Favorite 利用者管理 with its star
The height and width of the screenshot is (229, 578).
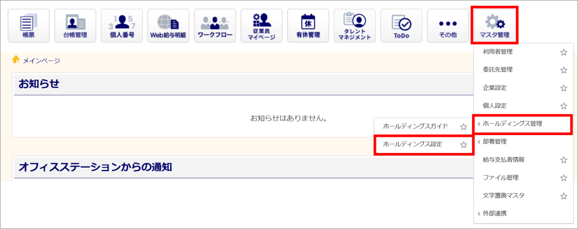point(563,52)
